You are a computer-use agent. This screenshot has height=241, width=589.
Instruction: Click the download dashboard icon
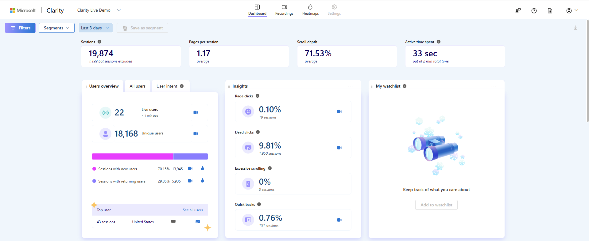point(575,28)
